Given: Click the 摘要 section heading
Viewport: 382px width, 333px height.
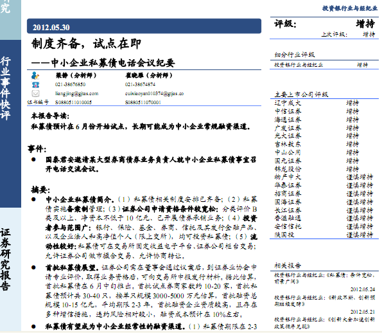Looking at the screenshot, I should point(40,189).
